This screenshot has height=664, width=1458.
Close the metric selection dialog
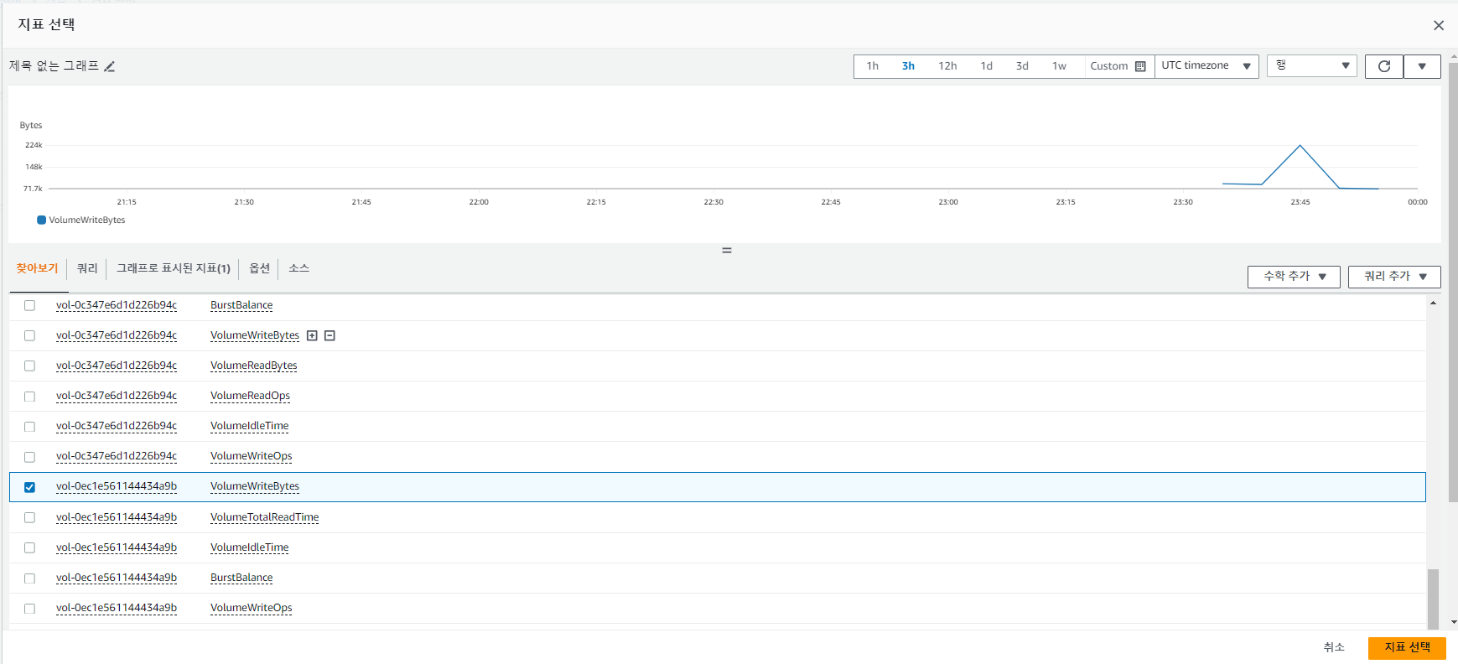(x=1438, y=25)
